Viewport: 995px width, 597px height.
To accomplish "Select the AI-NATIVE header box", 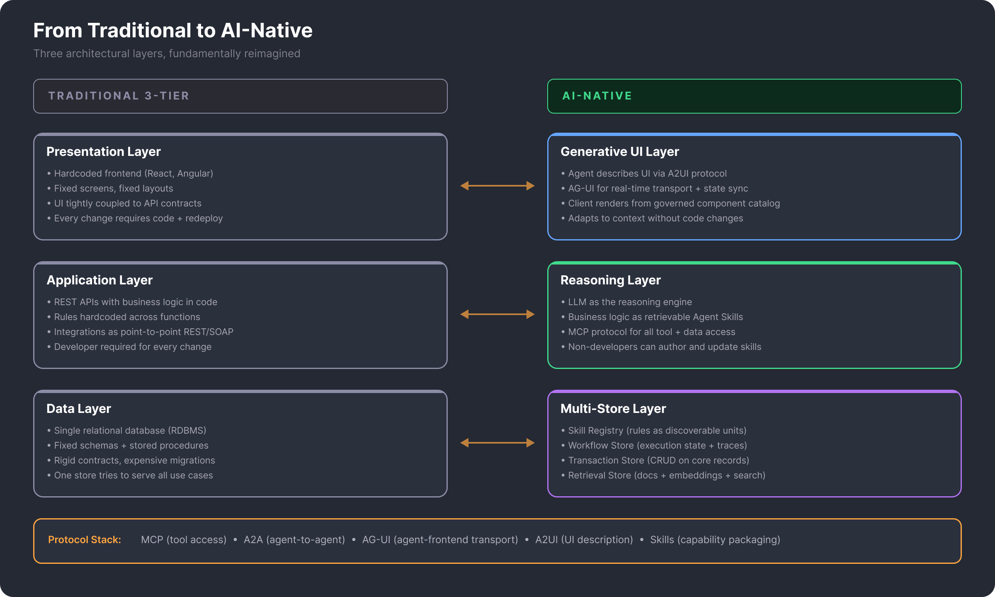I will 755,96.
